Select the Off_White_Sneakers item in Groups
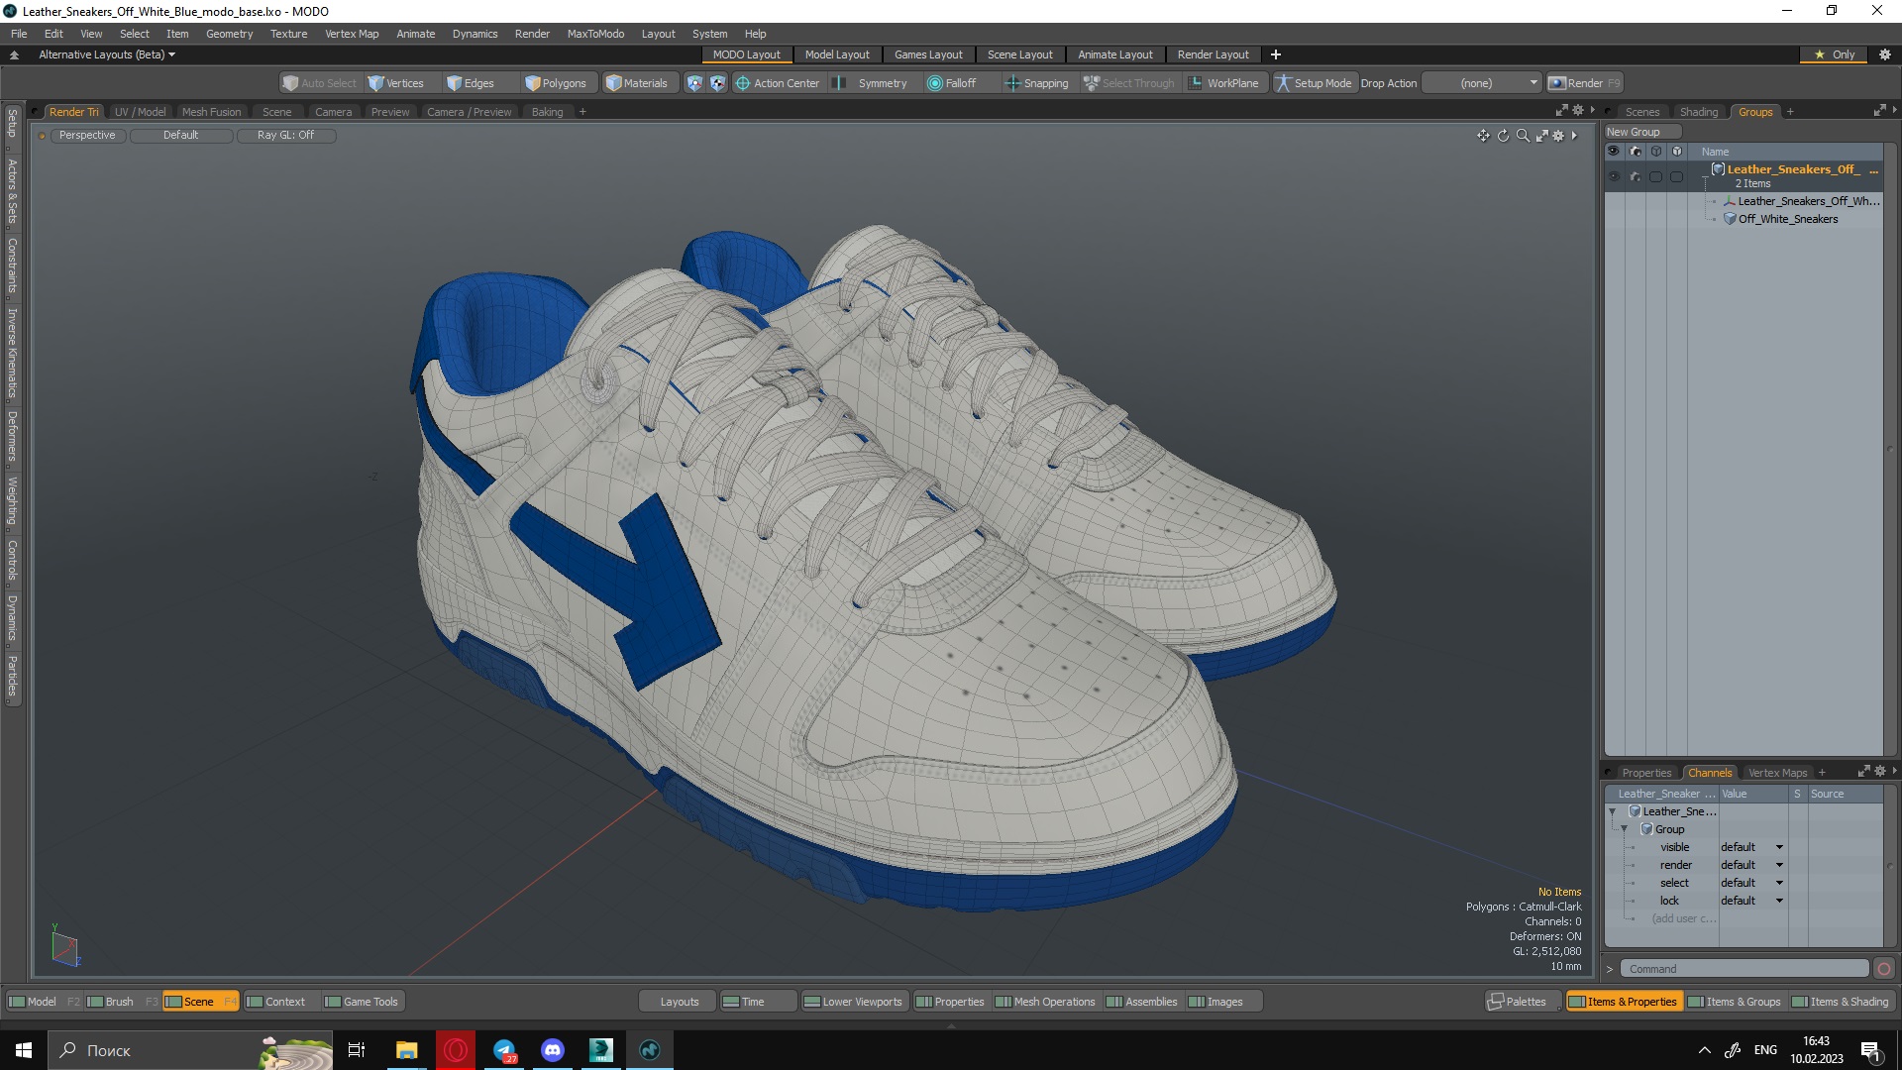 coord(1787,219)
